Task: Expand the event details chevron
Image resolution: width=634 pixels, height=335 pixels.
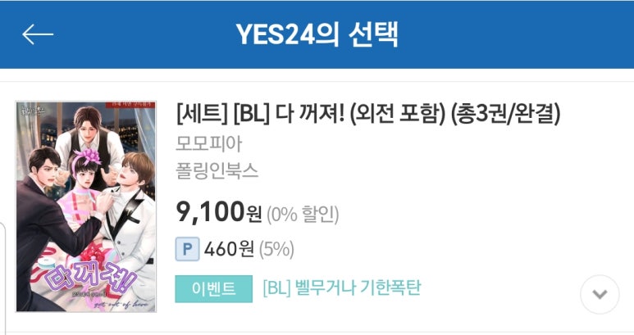Action: [x=599, y=292]
